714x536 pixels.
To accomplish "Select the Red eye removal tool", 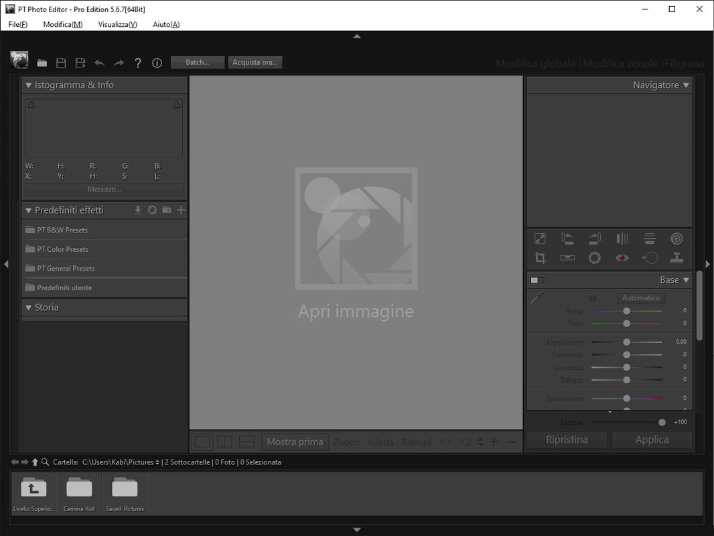I will coord(622,258).
